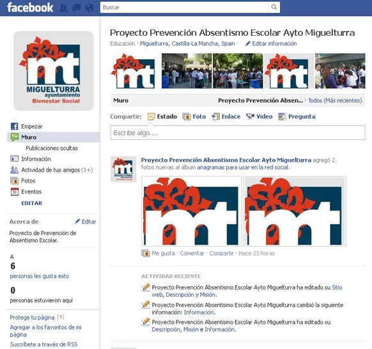Viewport: 372px width, 349px height.
Task: Open the anagramas para usar en la red social album
Action: [243, 167]
